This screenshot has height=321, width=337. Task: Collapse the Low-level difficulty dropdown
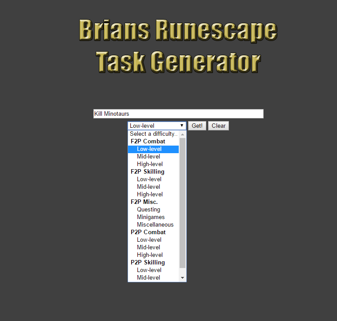click(x=157, y=126)
